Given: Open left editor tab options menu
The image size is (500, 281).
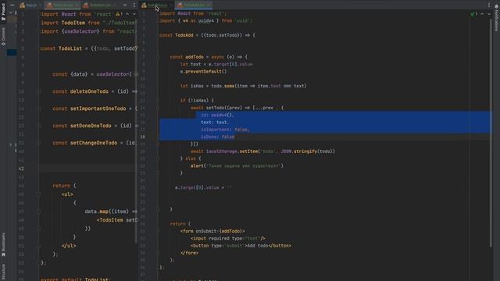Looking at the screenshot, I should tap(134, 5).
